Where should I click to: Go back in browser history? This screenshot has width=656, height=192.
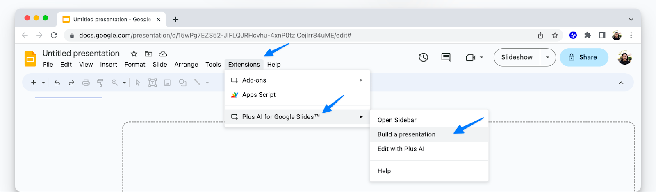25,35
